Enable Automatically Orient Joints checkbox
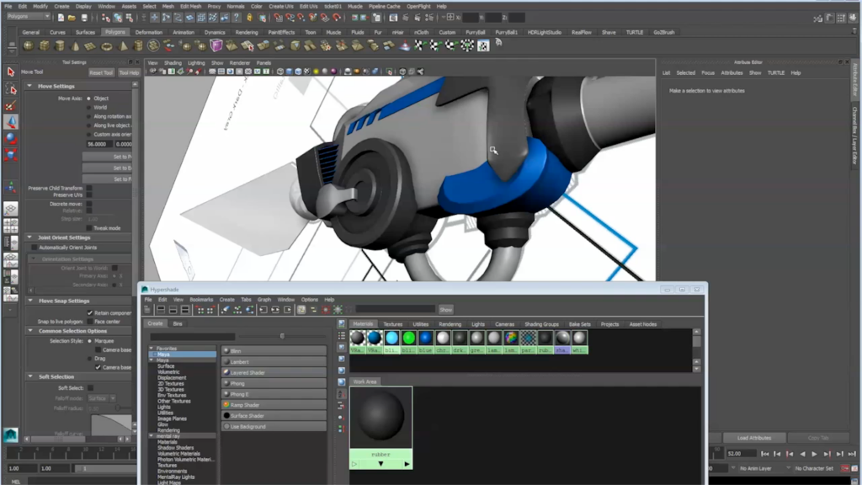The image size is (862, 485). coord(34,248)
